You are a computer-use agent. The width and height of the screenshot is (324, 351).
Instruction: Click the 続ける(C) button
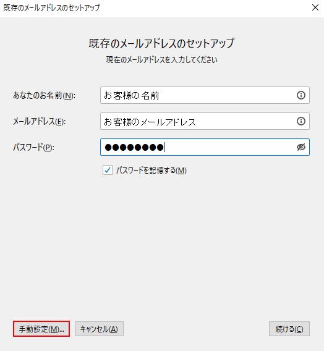[289, 329]
